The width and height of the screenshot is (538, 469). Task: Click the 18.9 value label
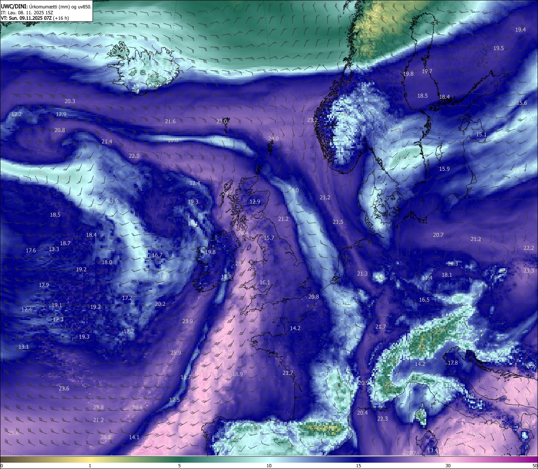pos(237,374)
